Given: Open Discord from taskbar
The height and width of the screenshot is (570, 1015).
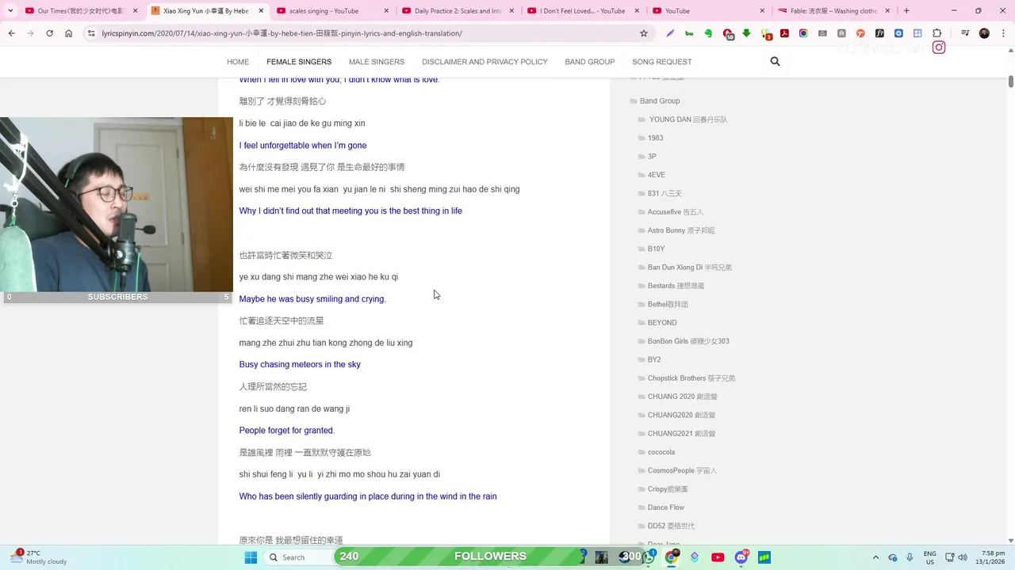Looking at the screenshot, I should tap(741, 557).
